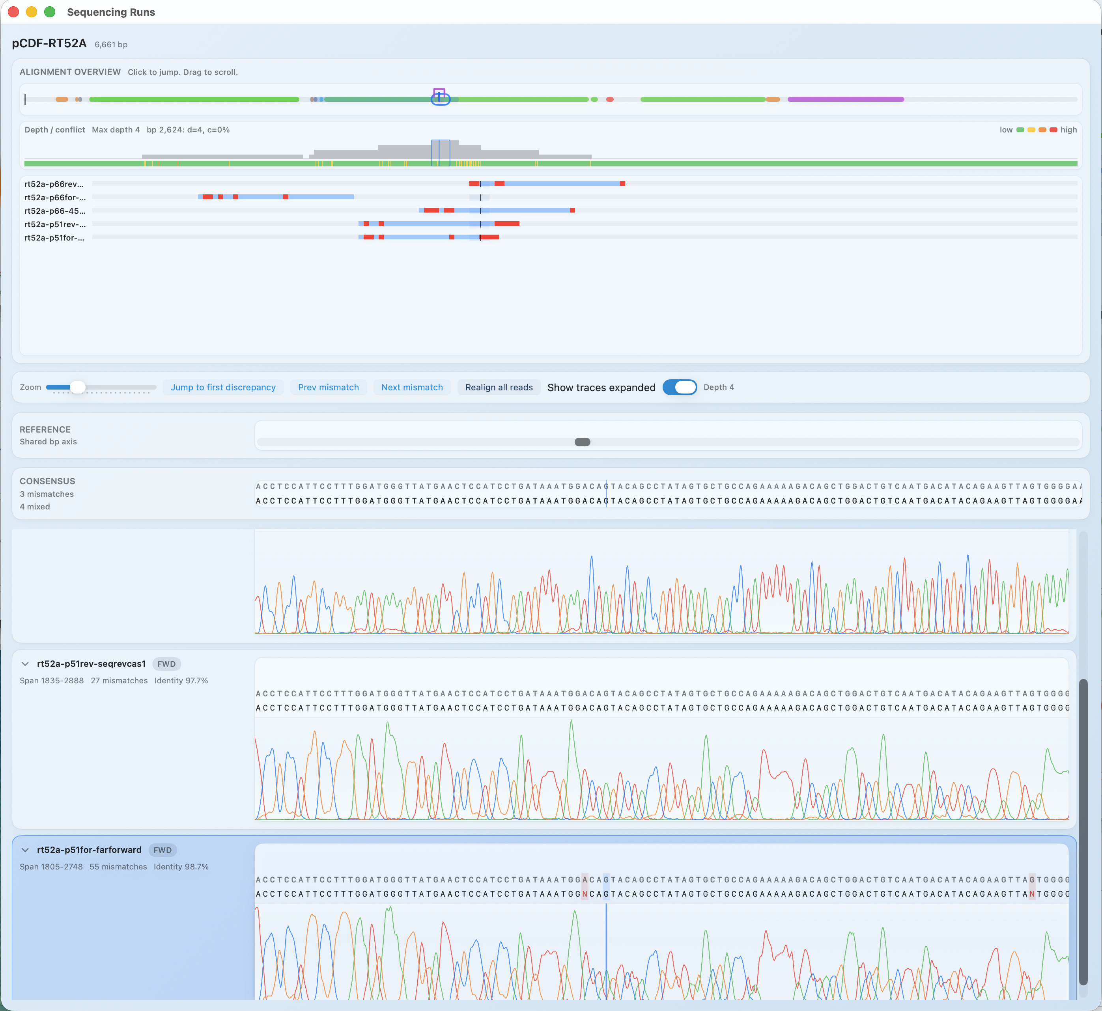Click the red 'high' conflict legend chip
This screenshot has width=1102, height=1011.
click(x=1053, y=130)
